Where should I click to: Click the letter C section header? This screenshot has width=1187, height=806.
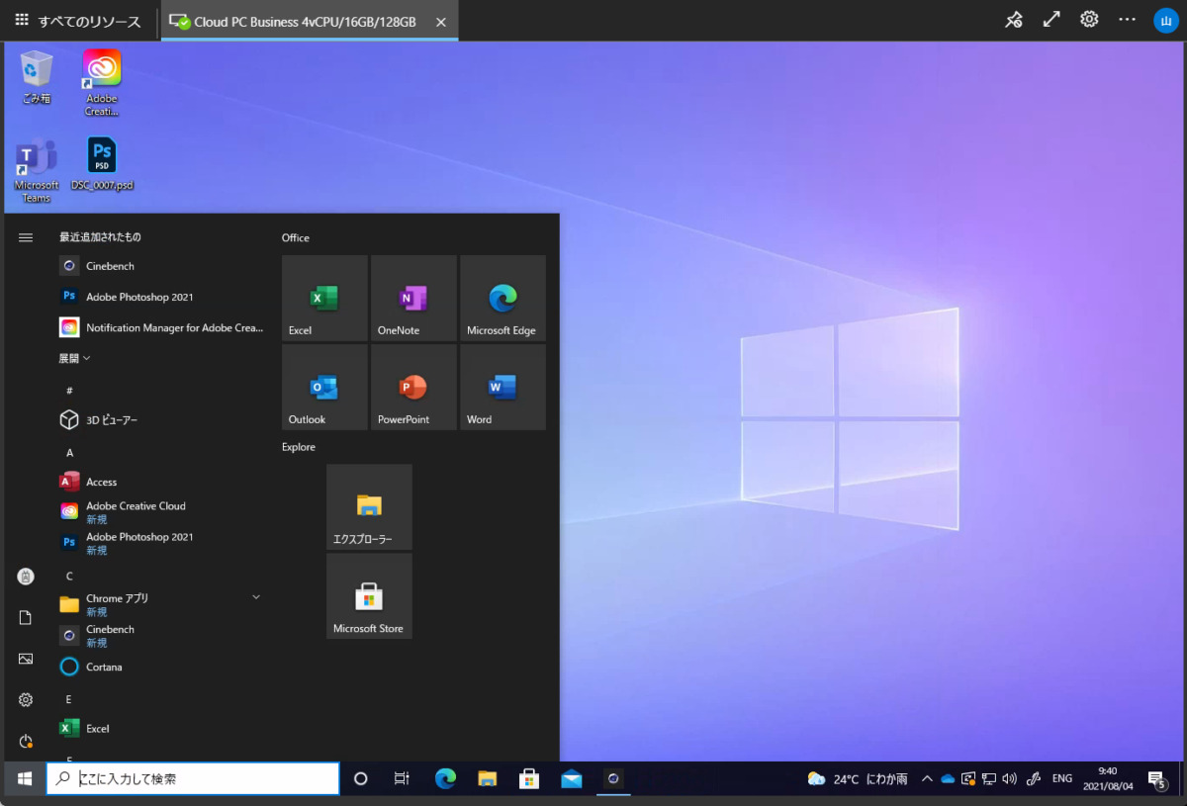[x=70, y=576]
